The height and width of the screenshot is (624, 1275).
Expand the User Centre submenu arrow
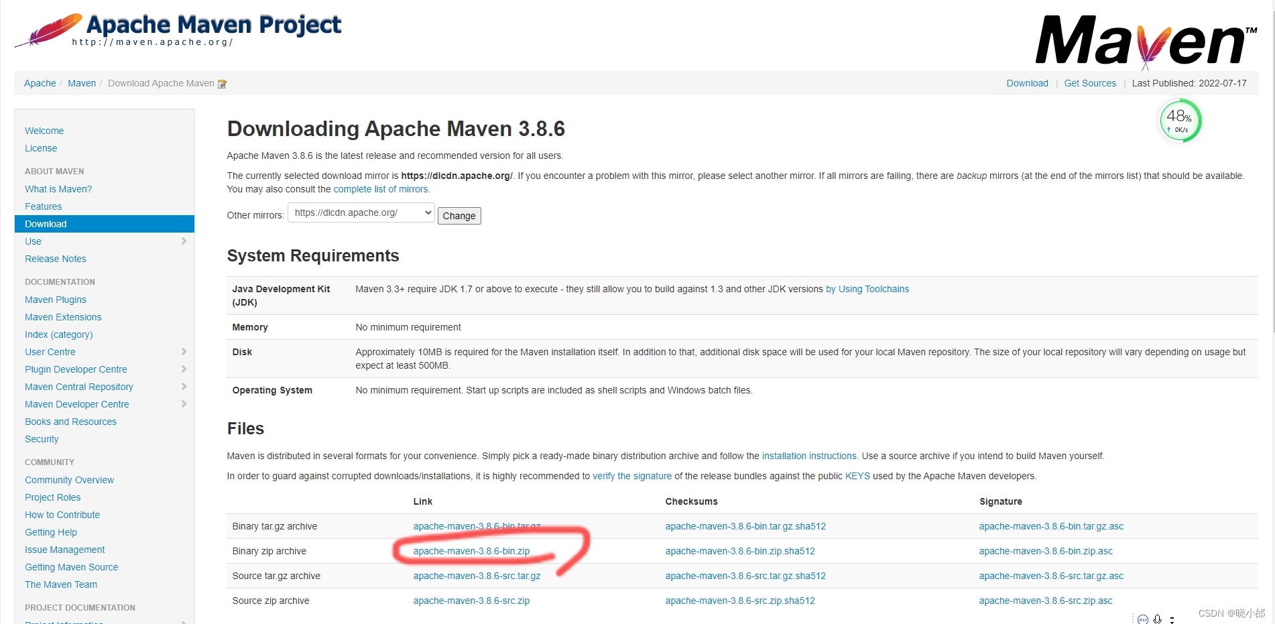184,352
